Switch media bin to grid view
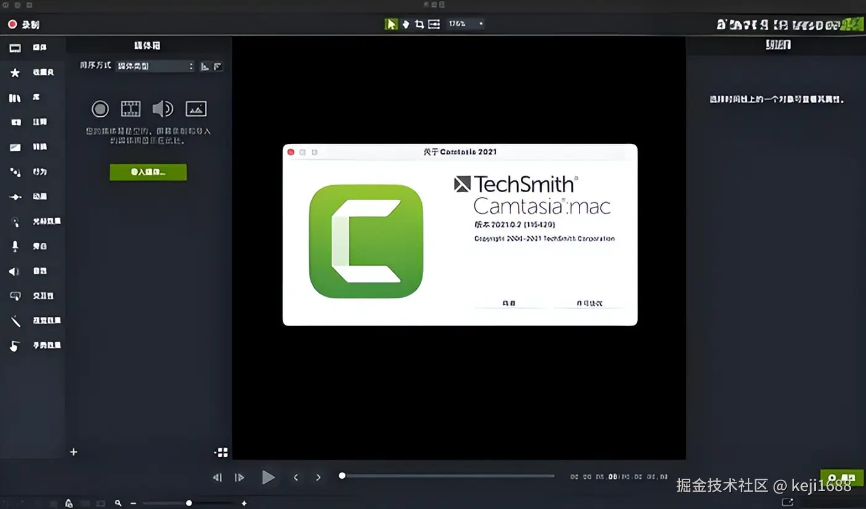This screenshot has height=509, width=866. point(221,452)
